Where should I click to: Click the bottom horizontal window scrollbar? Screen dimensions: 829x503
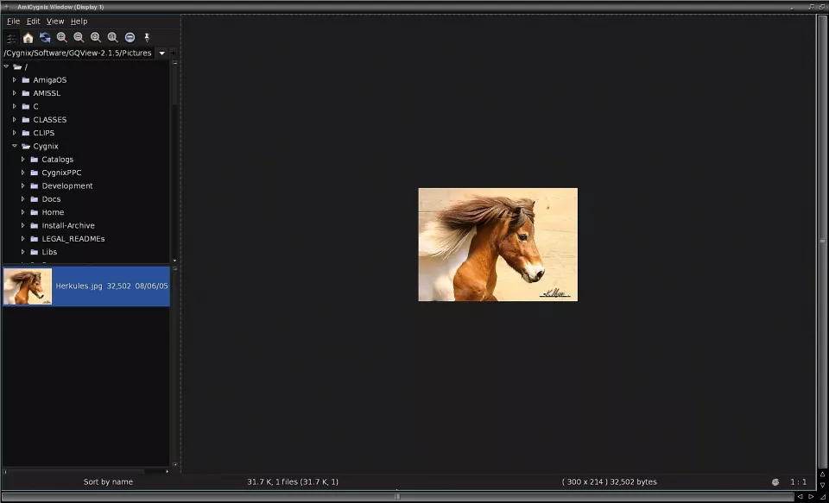[x=397, y=497]
